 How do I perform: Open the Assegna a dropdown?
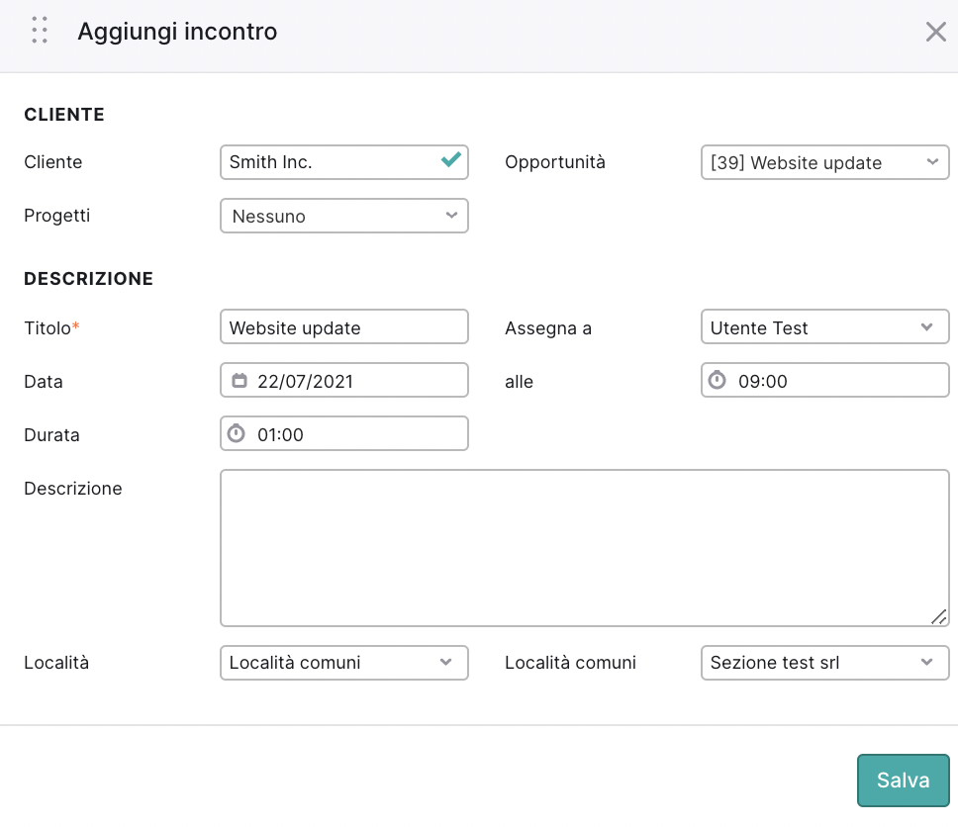click(x=824, y=326)
